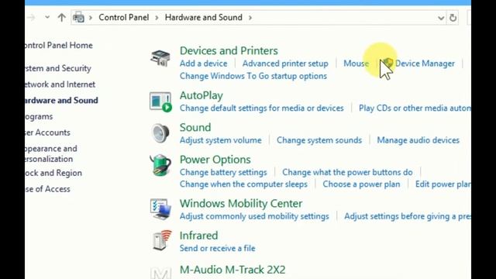Click the Windows Mobility Center icon

click(x=160, y=209)
